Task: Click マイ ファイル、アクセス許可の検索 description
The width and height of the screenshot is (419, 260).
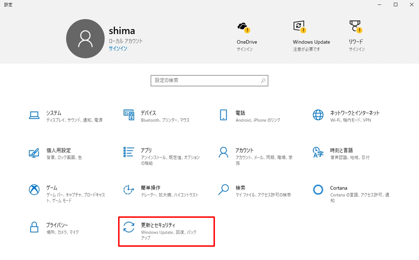Action: pos(263,195)
